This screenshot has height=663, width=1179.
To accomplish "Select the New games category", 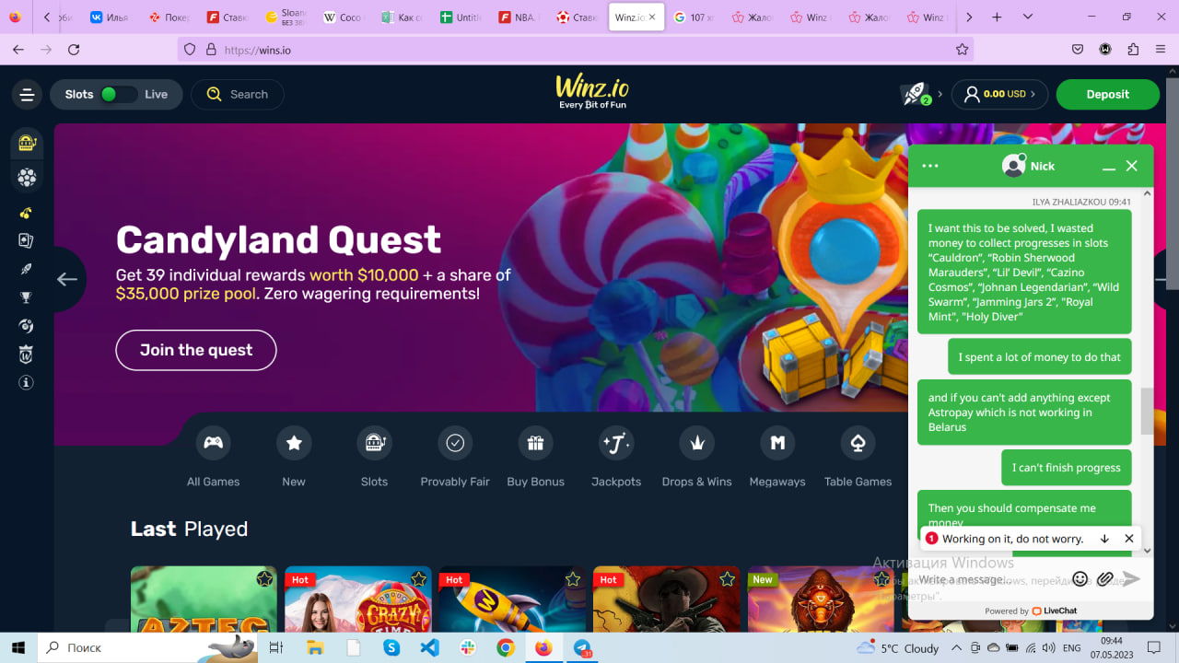I will 294,458.
